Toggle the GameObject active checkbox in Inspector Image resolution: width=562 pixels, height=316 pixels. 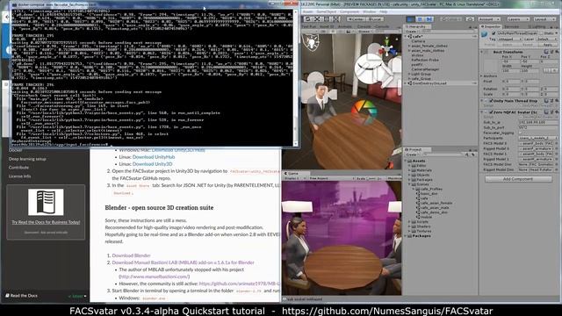[x=494, y=33]
